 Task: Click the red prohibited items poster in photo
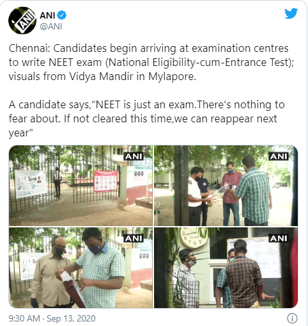(106, 181)
